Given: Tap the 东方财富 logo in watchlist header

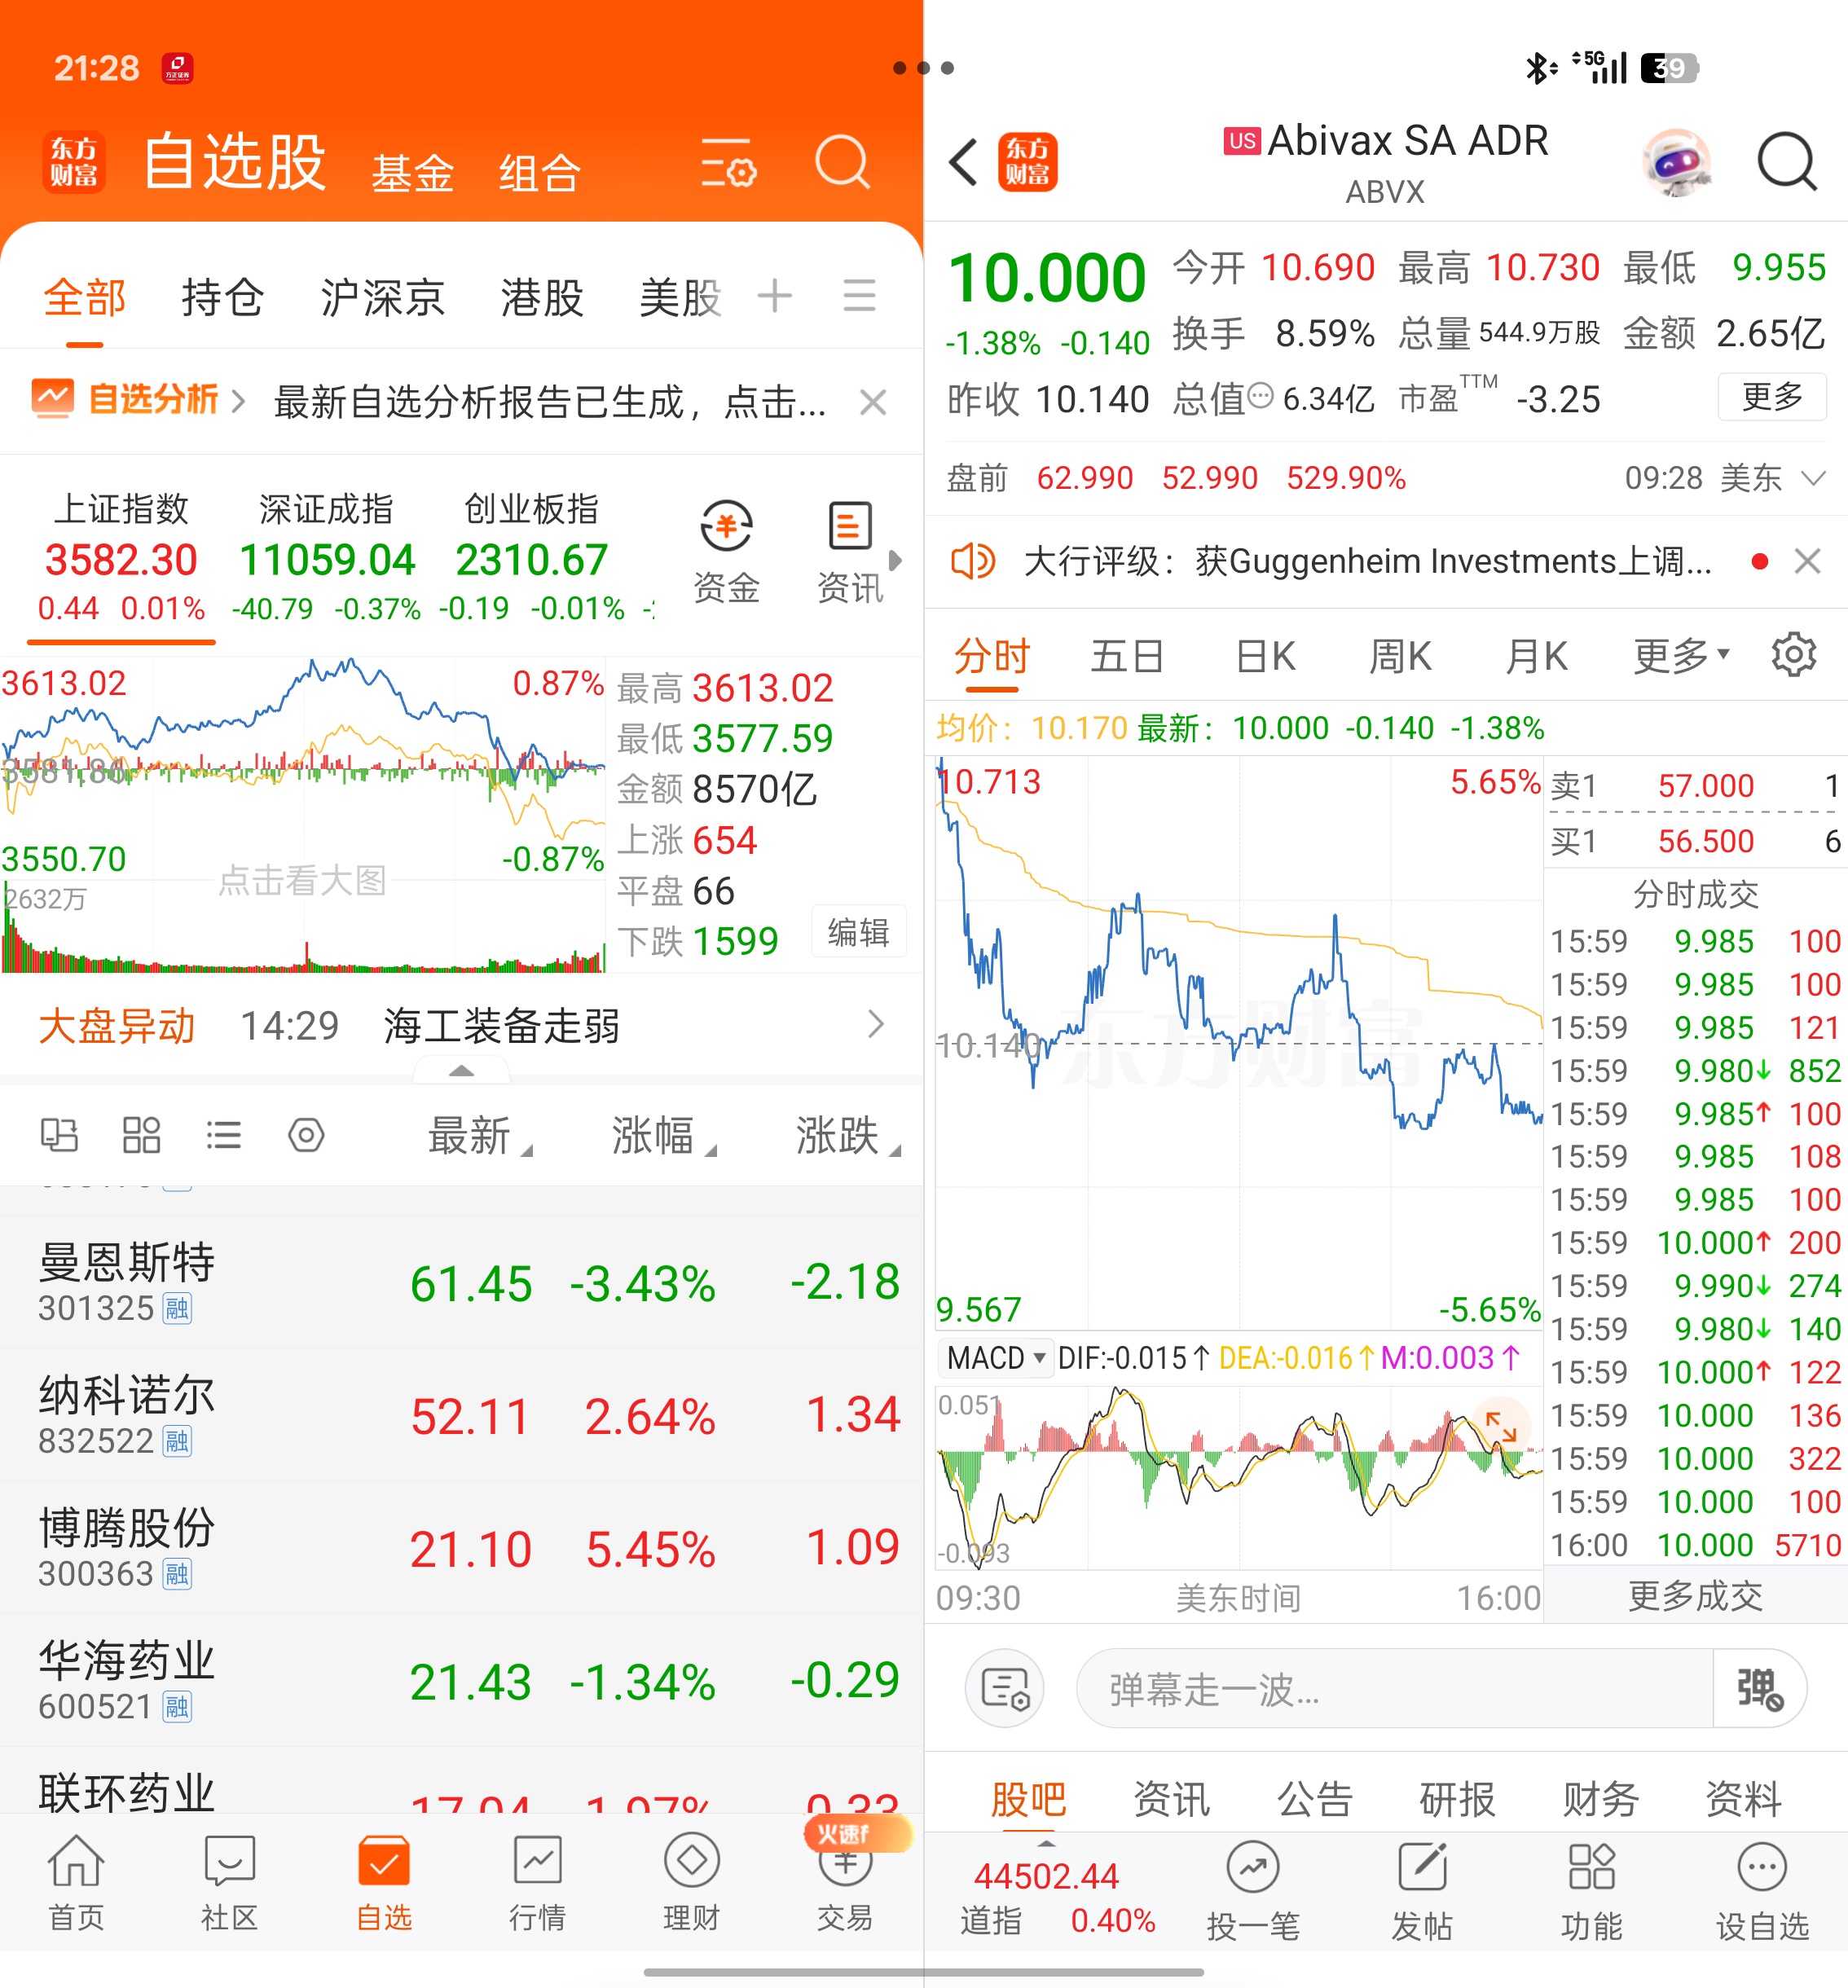Looking at the screenshot, I should (74, 161).
